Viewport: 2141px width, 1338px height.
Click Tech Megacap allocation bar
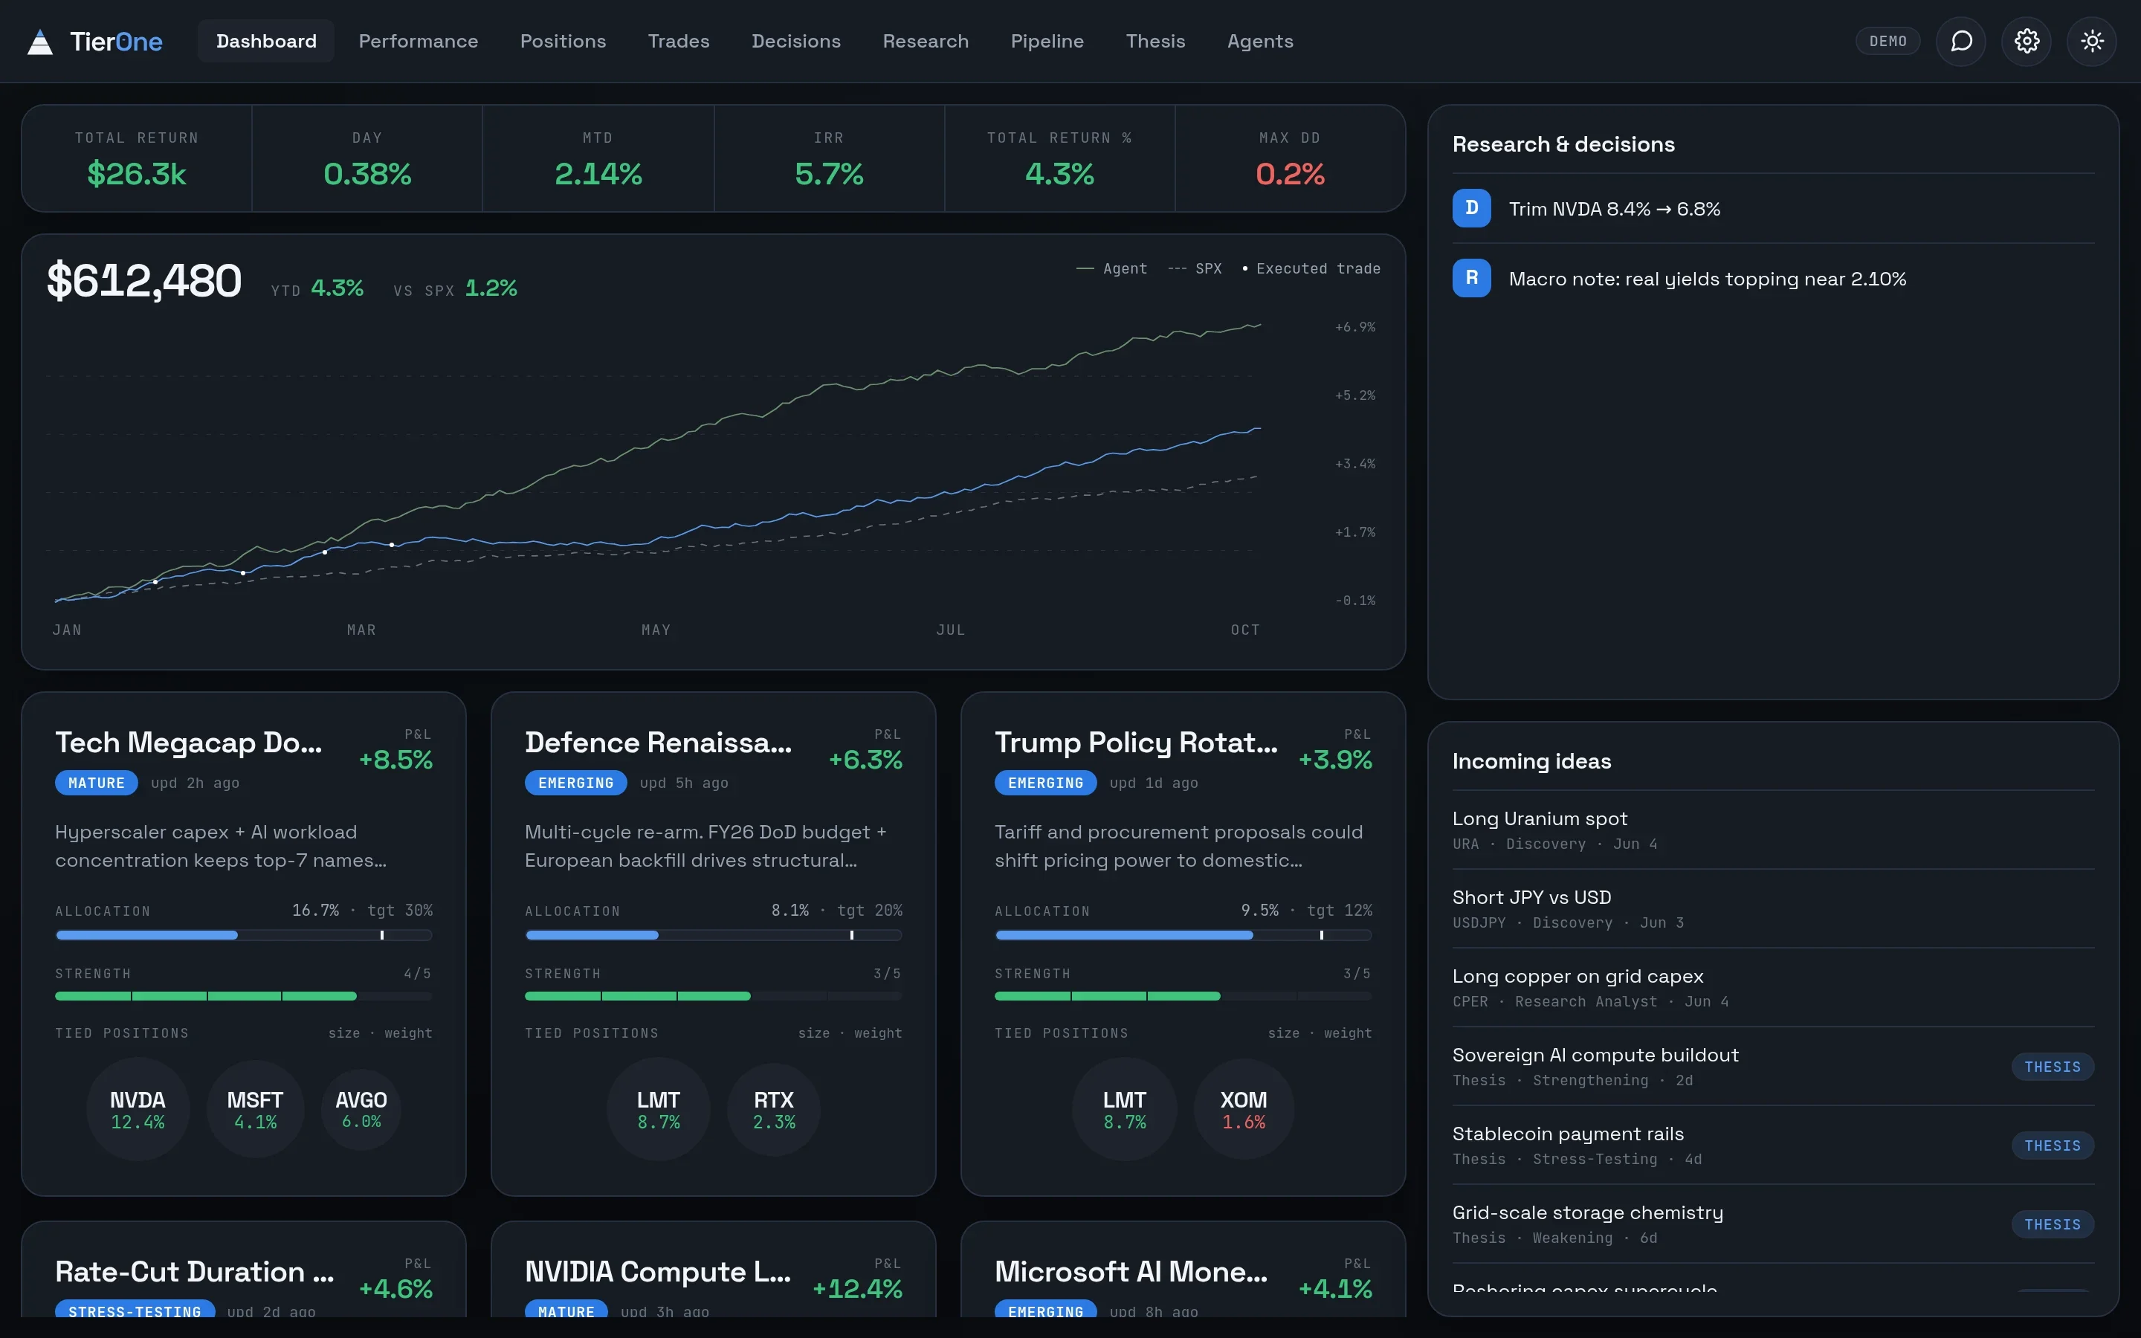point(243,935)
